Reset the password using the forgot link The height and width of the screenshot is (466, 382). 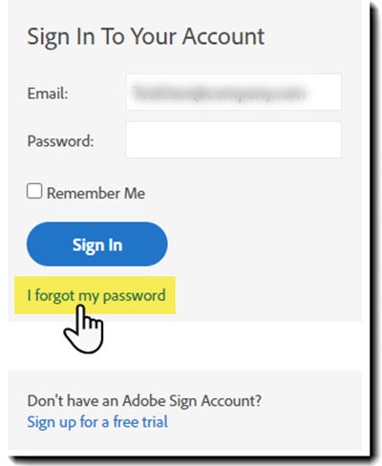[96, 296]
